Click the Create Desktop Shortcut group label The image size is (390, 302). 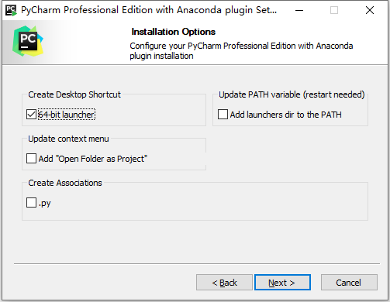point(74,94)
